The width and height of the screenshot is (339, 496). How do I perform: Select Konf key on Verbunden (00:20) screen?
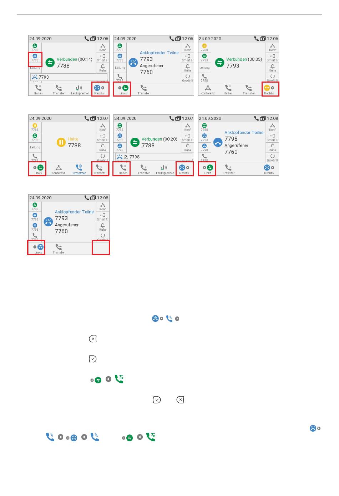click(x=187, y=127)
